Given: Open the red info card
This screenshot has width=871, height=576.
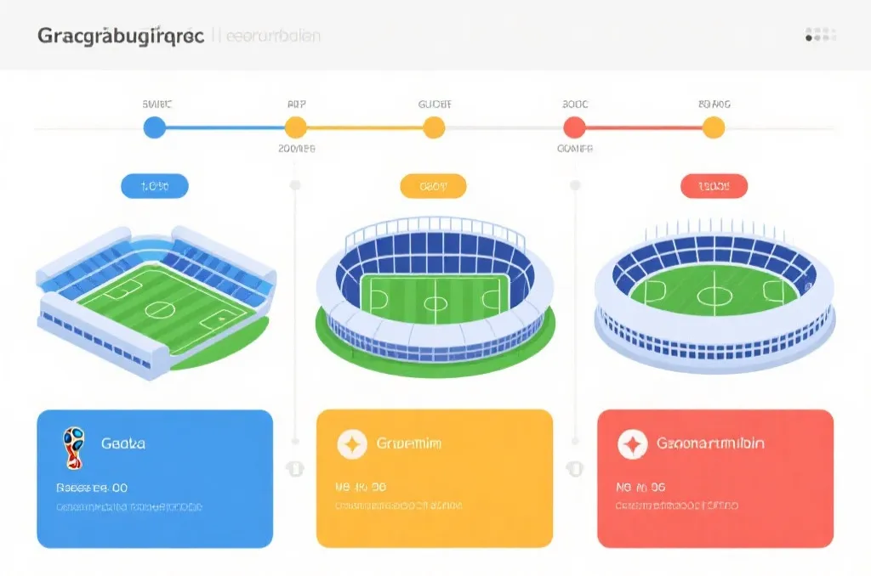Looking at the screenshot, I should click(x=715, y=479).
